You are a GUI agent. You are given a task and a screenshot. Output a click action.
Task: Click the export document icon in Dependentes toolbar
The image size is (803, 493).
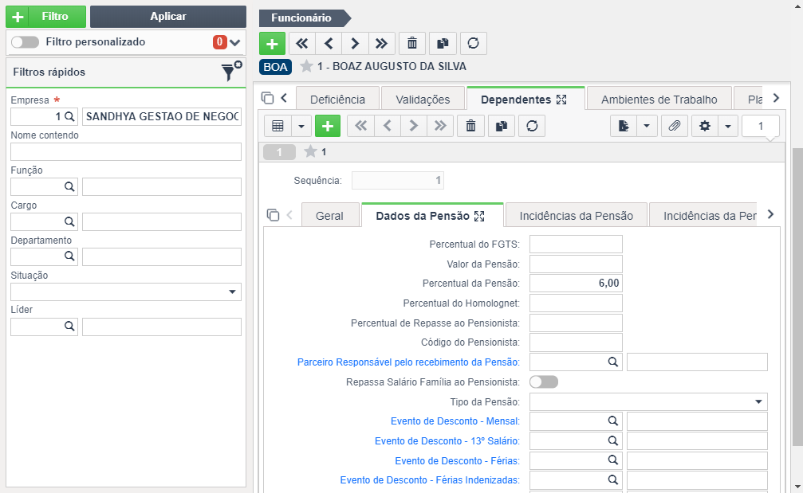point(624,126)
